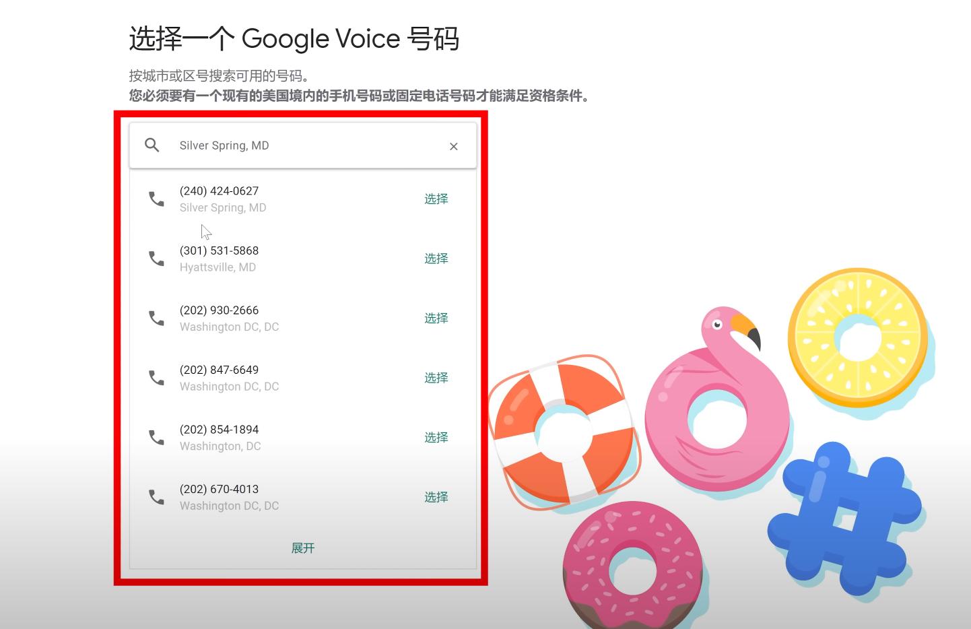Clear the Silver Spring search text

[x=454, y=146]
